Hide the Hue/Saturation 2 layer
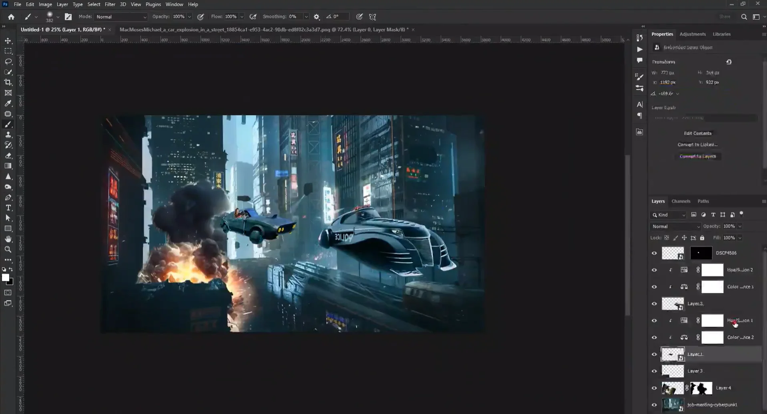767x414 pixels. [x=654, y=270]
